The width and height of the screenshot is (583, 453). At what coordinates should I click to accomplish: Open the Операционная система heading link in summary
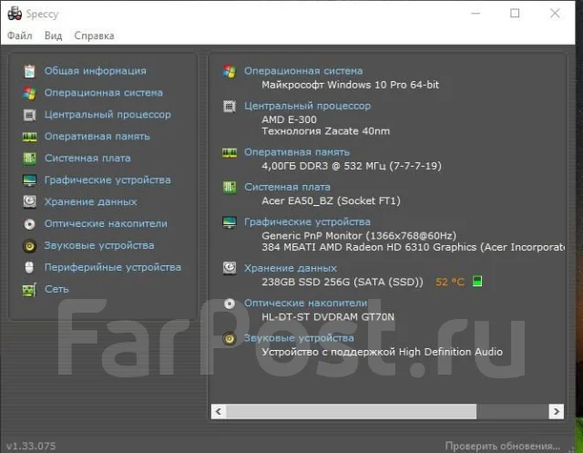[x=303, y=71]
